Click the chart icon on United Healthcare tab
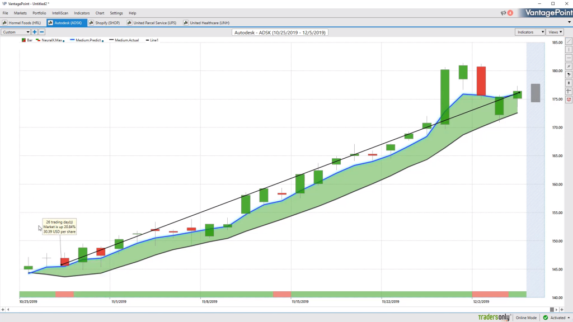Image resolution: width=573 pixels, height=322 pixels. pos(186,22)
